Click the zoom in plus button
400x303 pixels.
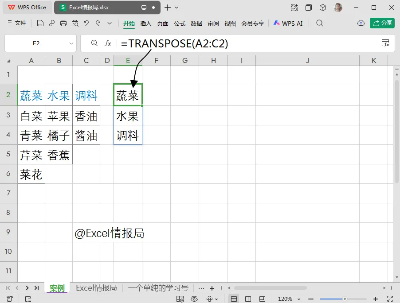(376, 299)
